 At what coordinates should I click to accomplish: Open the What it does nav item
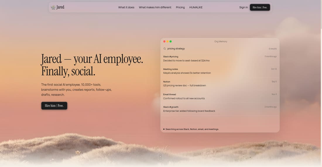(126, 7)
